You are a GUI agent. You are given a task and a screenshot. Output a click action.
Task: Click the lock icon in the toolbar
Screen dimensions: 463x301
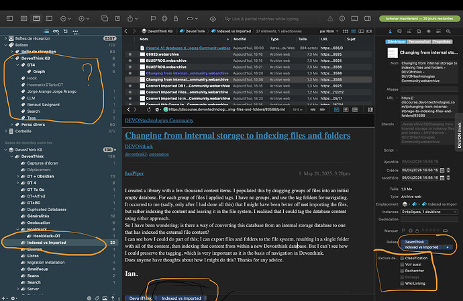(x=176, y=19)
